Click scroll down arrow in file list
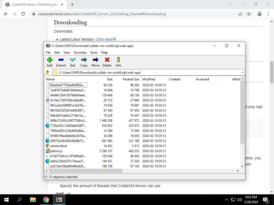Viewport: 274px width, 205px height. pos(242,166)
